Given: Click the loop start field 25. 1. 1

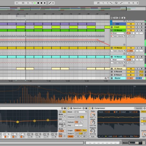Looking at the screenshot, I should [x=101, y=3].
